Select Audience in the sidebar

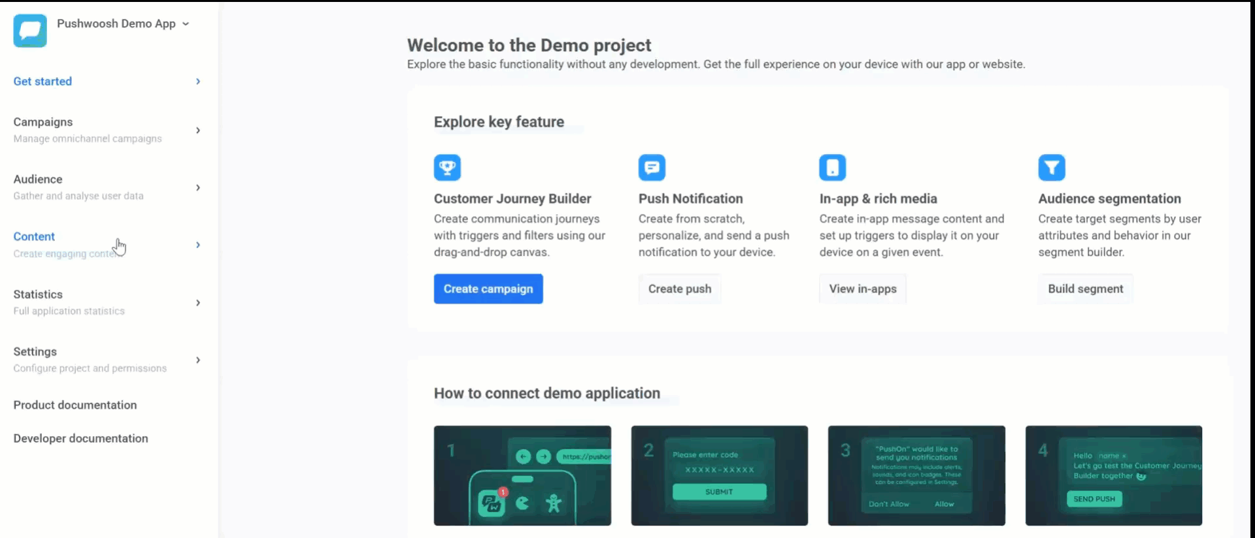pos(38,180)
